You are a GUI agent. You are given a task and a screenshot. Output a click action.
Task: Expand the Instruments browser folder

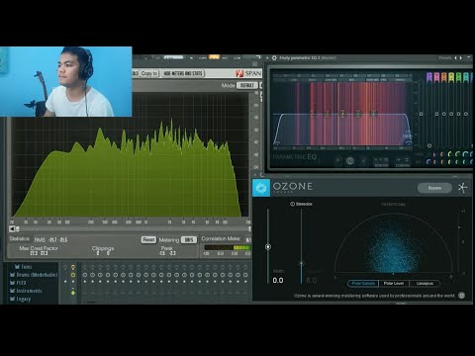tap(26, 291)
